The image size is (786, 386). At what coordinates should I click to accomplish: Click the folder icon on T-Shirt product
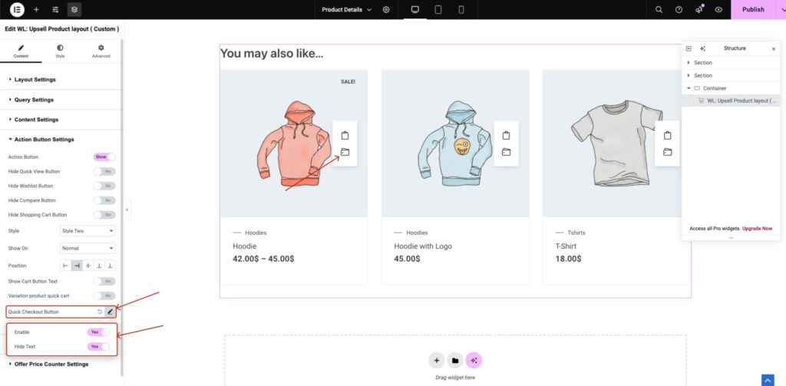pyautogui.click(x=667, y=152)
